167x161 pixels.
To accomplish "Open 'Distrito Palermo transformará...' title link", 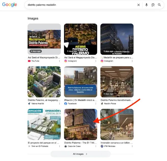I will [x=117, y=100].
